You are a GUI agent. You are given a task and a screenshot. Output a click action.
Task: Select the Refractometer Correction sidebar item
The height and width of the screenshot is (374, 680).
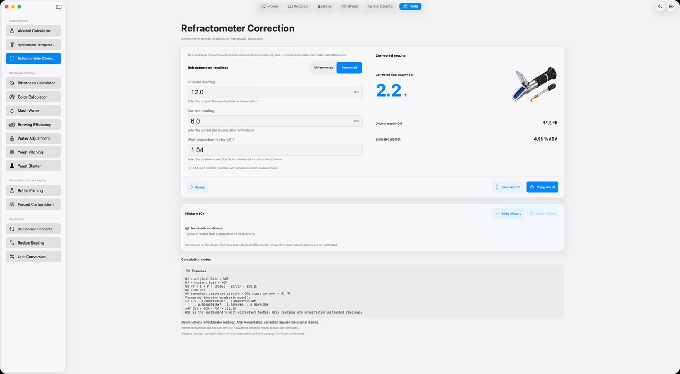pyautogui.click(x=33, y=58)
